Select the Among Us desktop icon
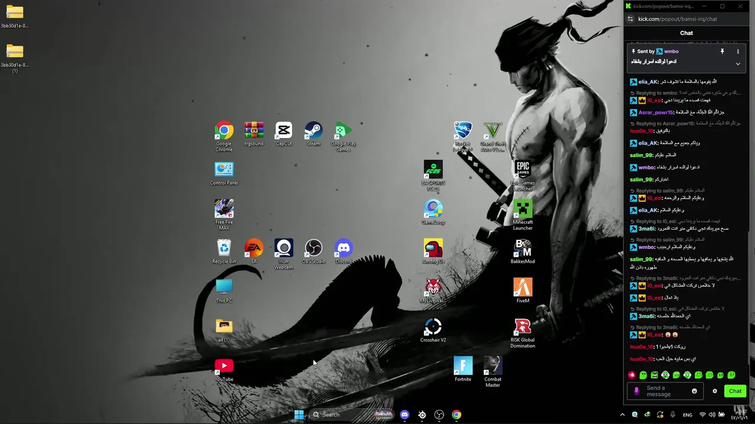 pos(433,251)
